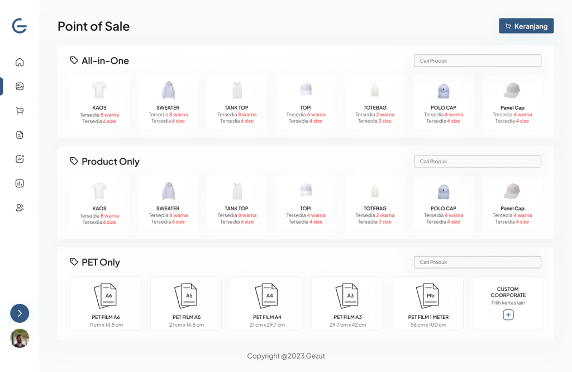Select the image gallery sidebar icon
Screen dimensions: 572x372
(20, 86)
